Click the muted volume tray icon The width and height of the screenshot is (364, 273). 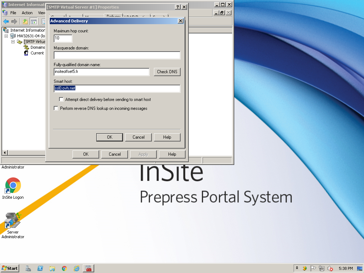coord(330,269)
